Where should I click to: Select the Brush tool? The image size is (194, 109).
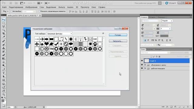point(4,45)
